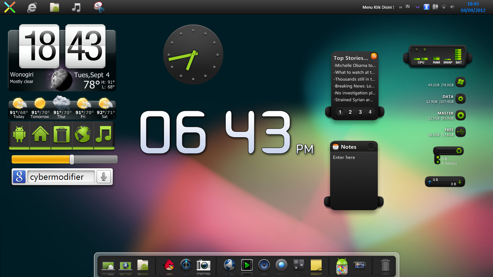493x277 pixels.
Task: Open the dock trash bin
Action: tap(385, 265)
